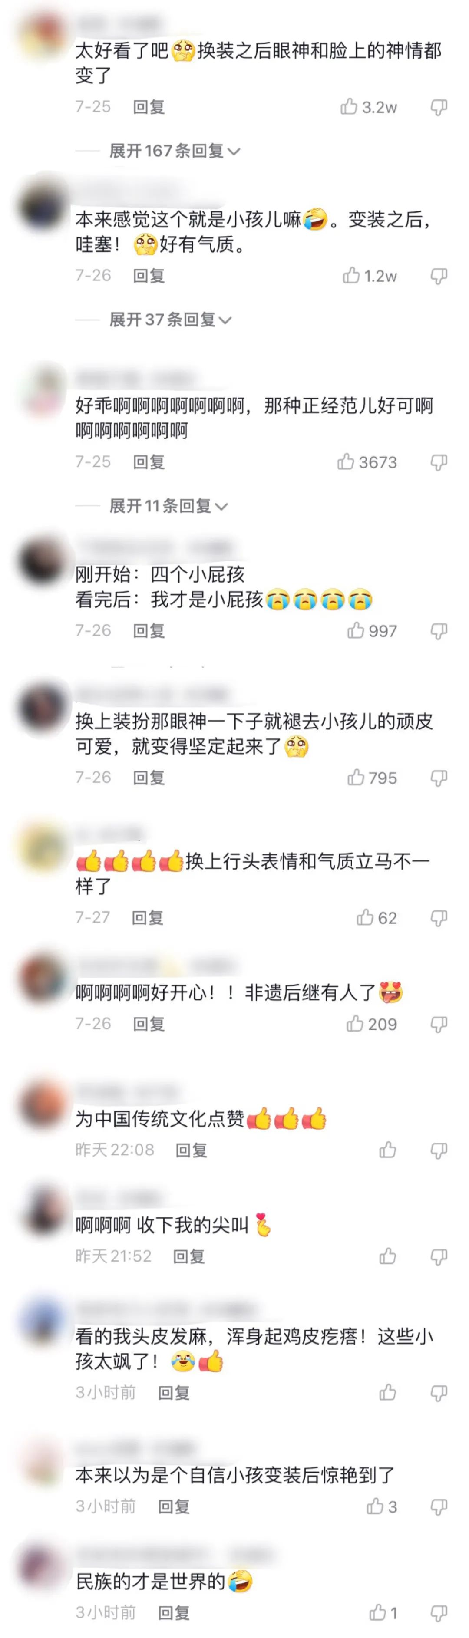Reply to the 太好看了吧 comment
The height and width of the screenshot is (1638, 469).
coord(149,107)
